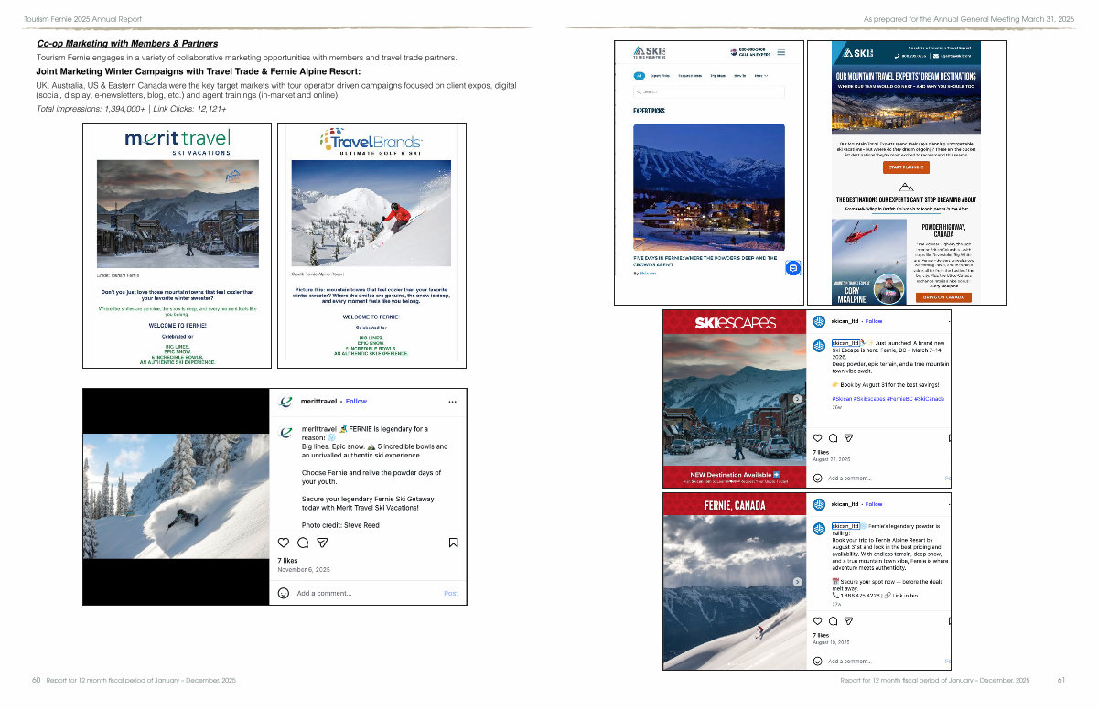Click the Call an Expert phone link
Screen dimensions: 1098x710
[750, 53]
